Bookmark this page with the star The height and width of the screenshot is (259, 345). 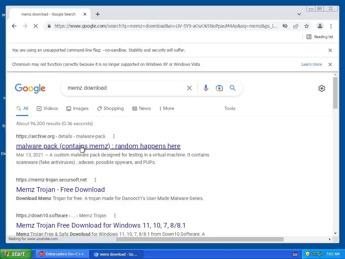point(307,26)
